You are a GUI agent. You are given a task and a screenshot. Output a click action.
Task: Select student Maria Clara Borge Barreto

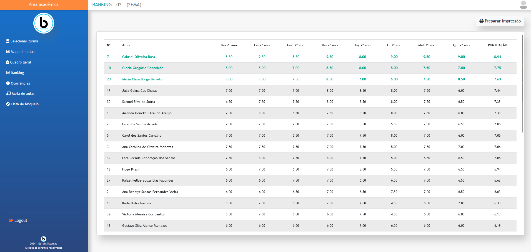click(142, 79)
